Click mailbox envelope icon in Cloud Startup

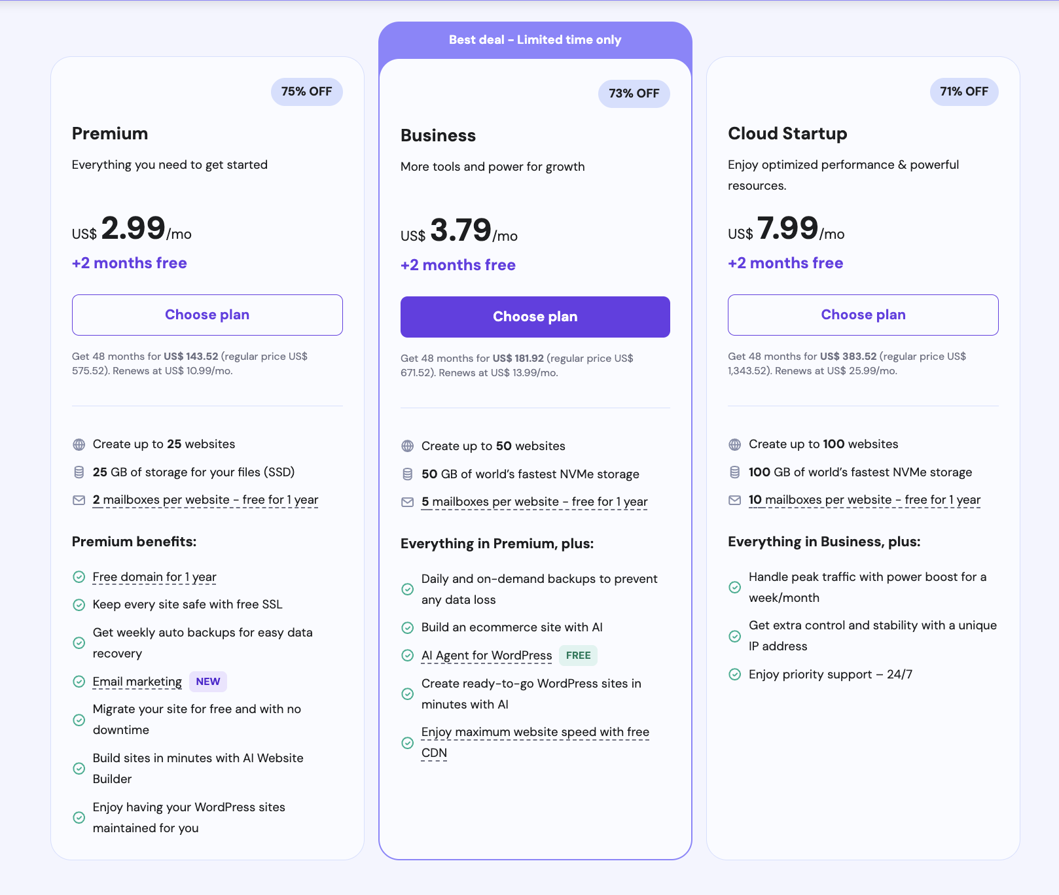(x=735, y=500)
